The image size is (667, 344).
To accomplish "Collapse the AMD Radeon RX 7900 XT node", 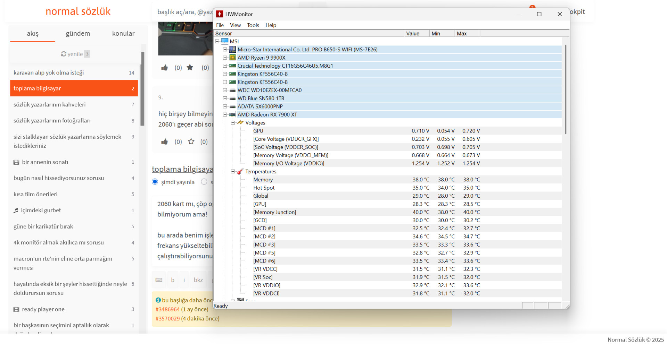I will pos(225,115).
